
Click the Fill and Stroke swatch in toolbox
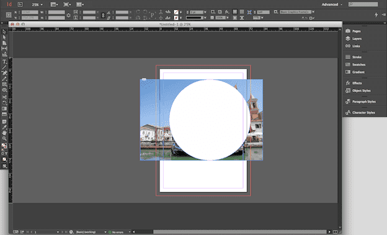coord(4,146)
